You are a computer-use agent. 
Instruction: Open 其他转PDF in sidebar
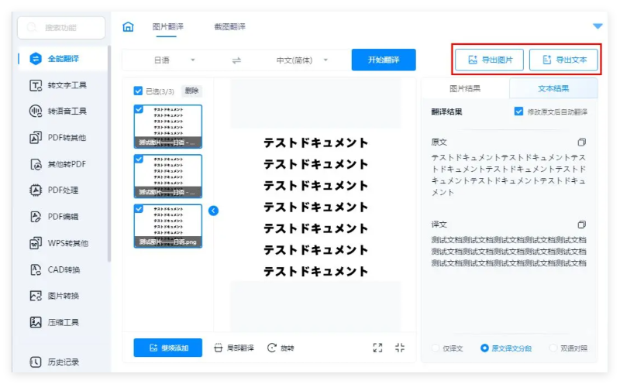pos(58,164)
